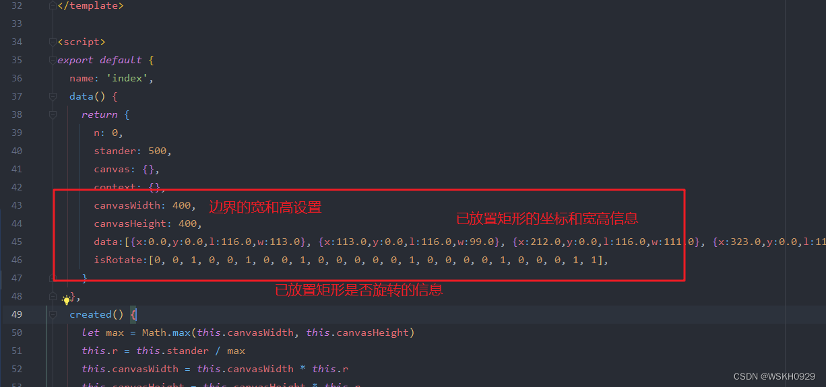Click the lightbulb quick-fix icon
The image size is (826, 387).
(x=67, y=300)
